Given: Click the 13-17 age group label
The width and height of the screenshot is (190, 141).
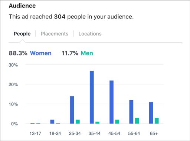Looking at the screenshot, I should [x=35, y=133].
